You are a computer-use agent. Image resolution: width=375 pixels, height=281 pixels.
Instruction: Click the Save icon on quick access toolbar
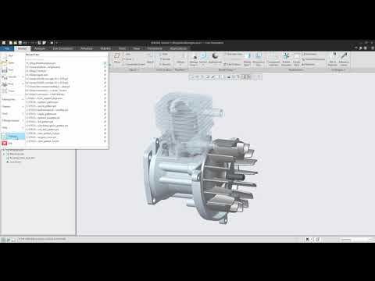click(x=20, y=43)
